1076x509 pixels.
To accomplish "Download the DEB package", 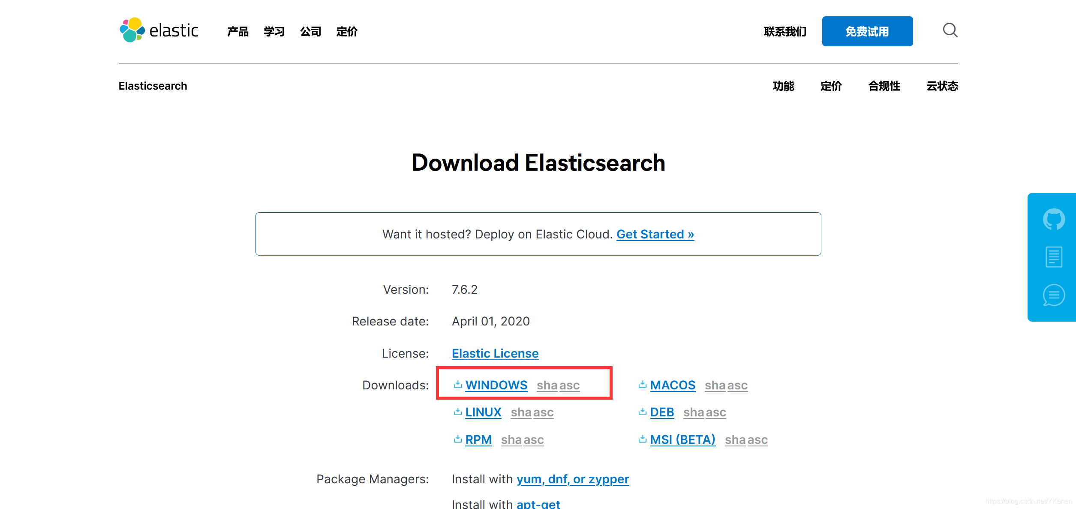I will 662,412.
